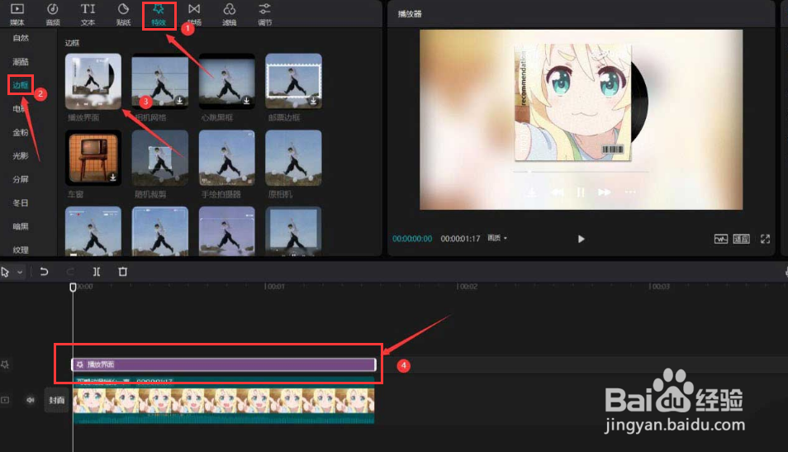788x452 pixels.
Task: Open the 特效 effects tab
Action: tap(159, 15)
